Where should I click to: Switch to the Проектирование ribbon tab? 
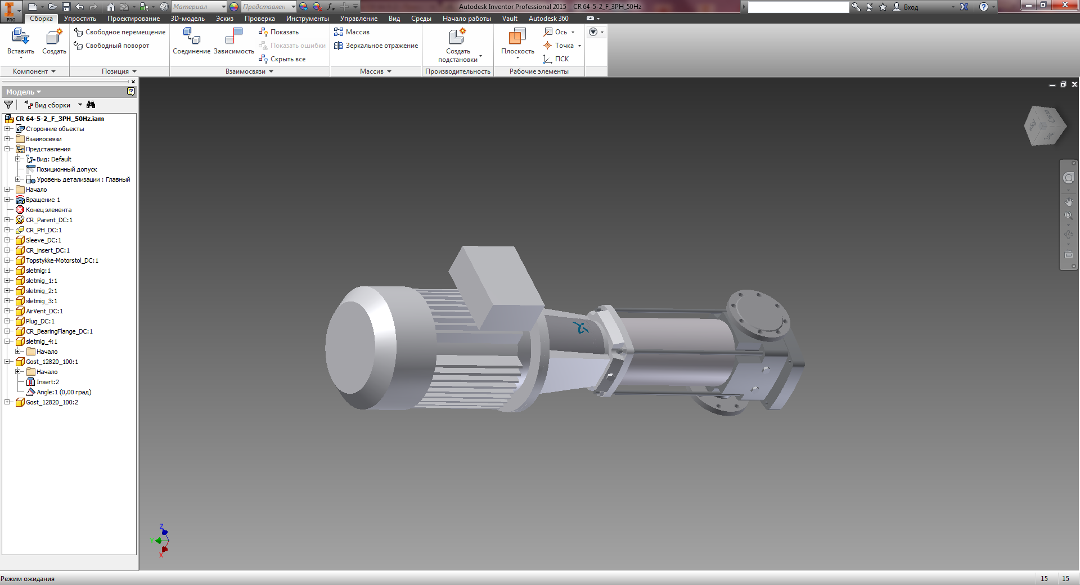tap(133, 19)
